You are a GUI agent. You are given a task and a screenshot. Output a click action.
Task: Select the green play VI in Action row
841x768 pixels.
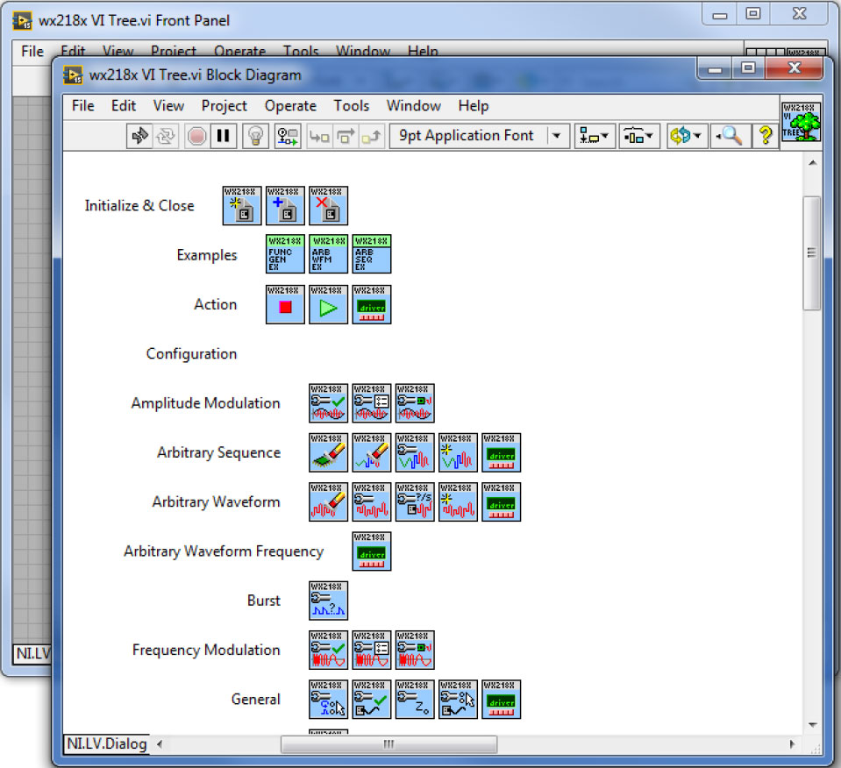(328, 305)
